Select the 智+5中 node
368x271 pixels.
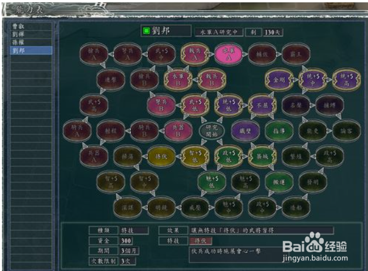pyautogui.click(x=144, y=182)
